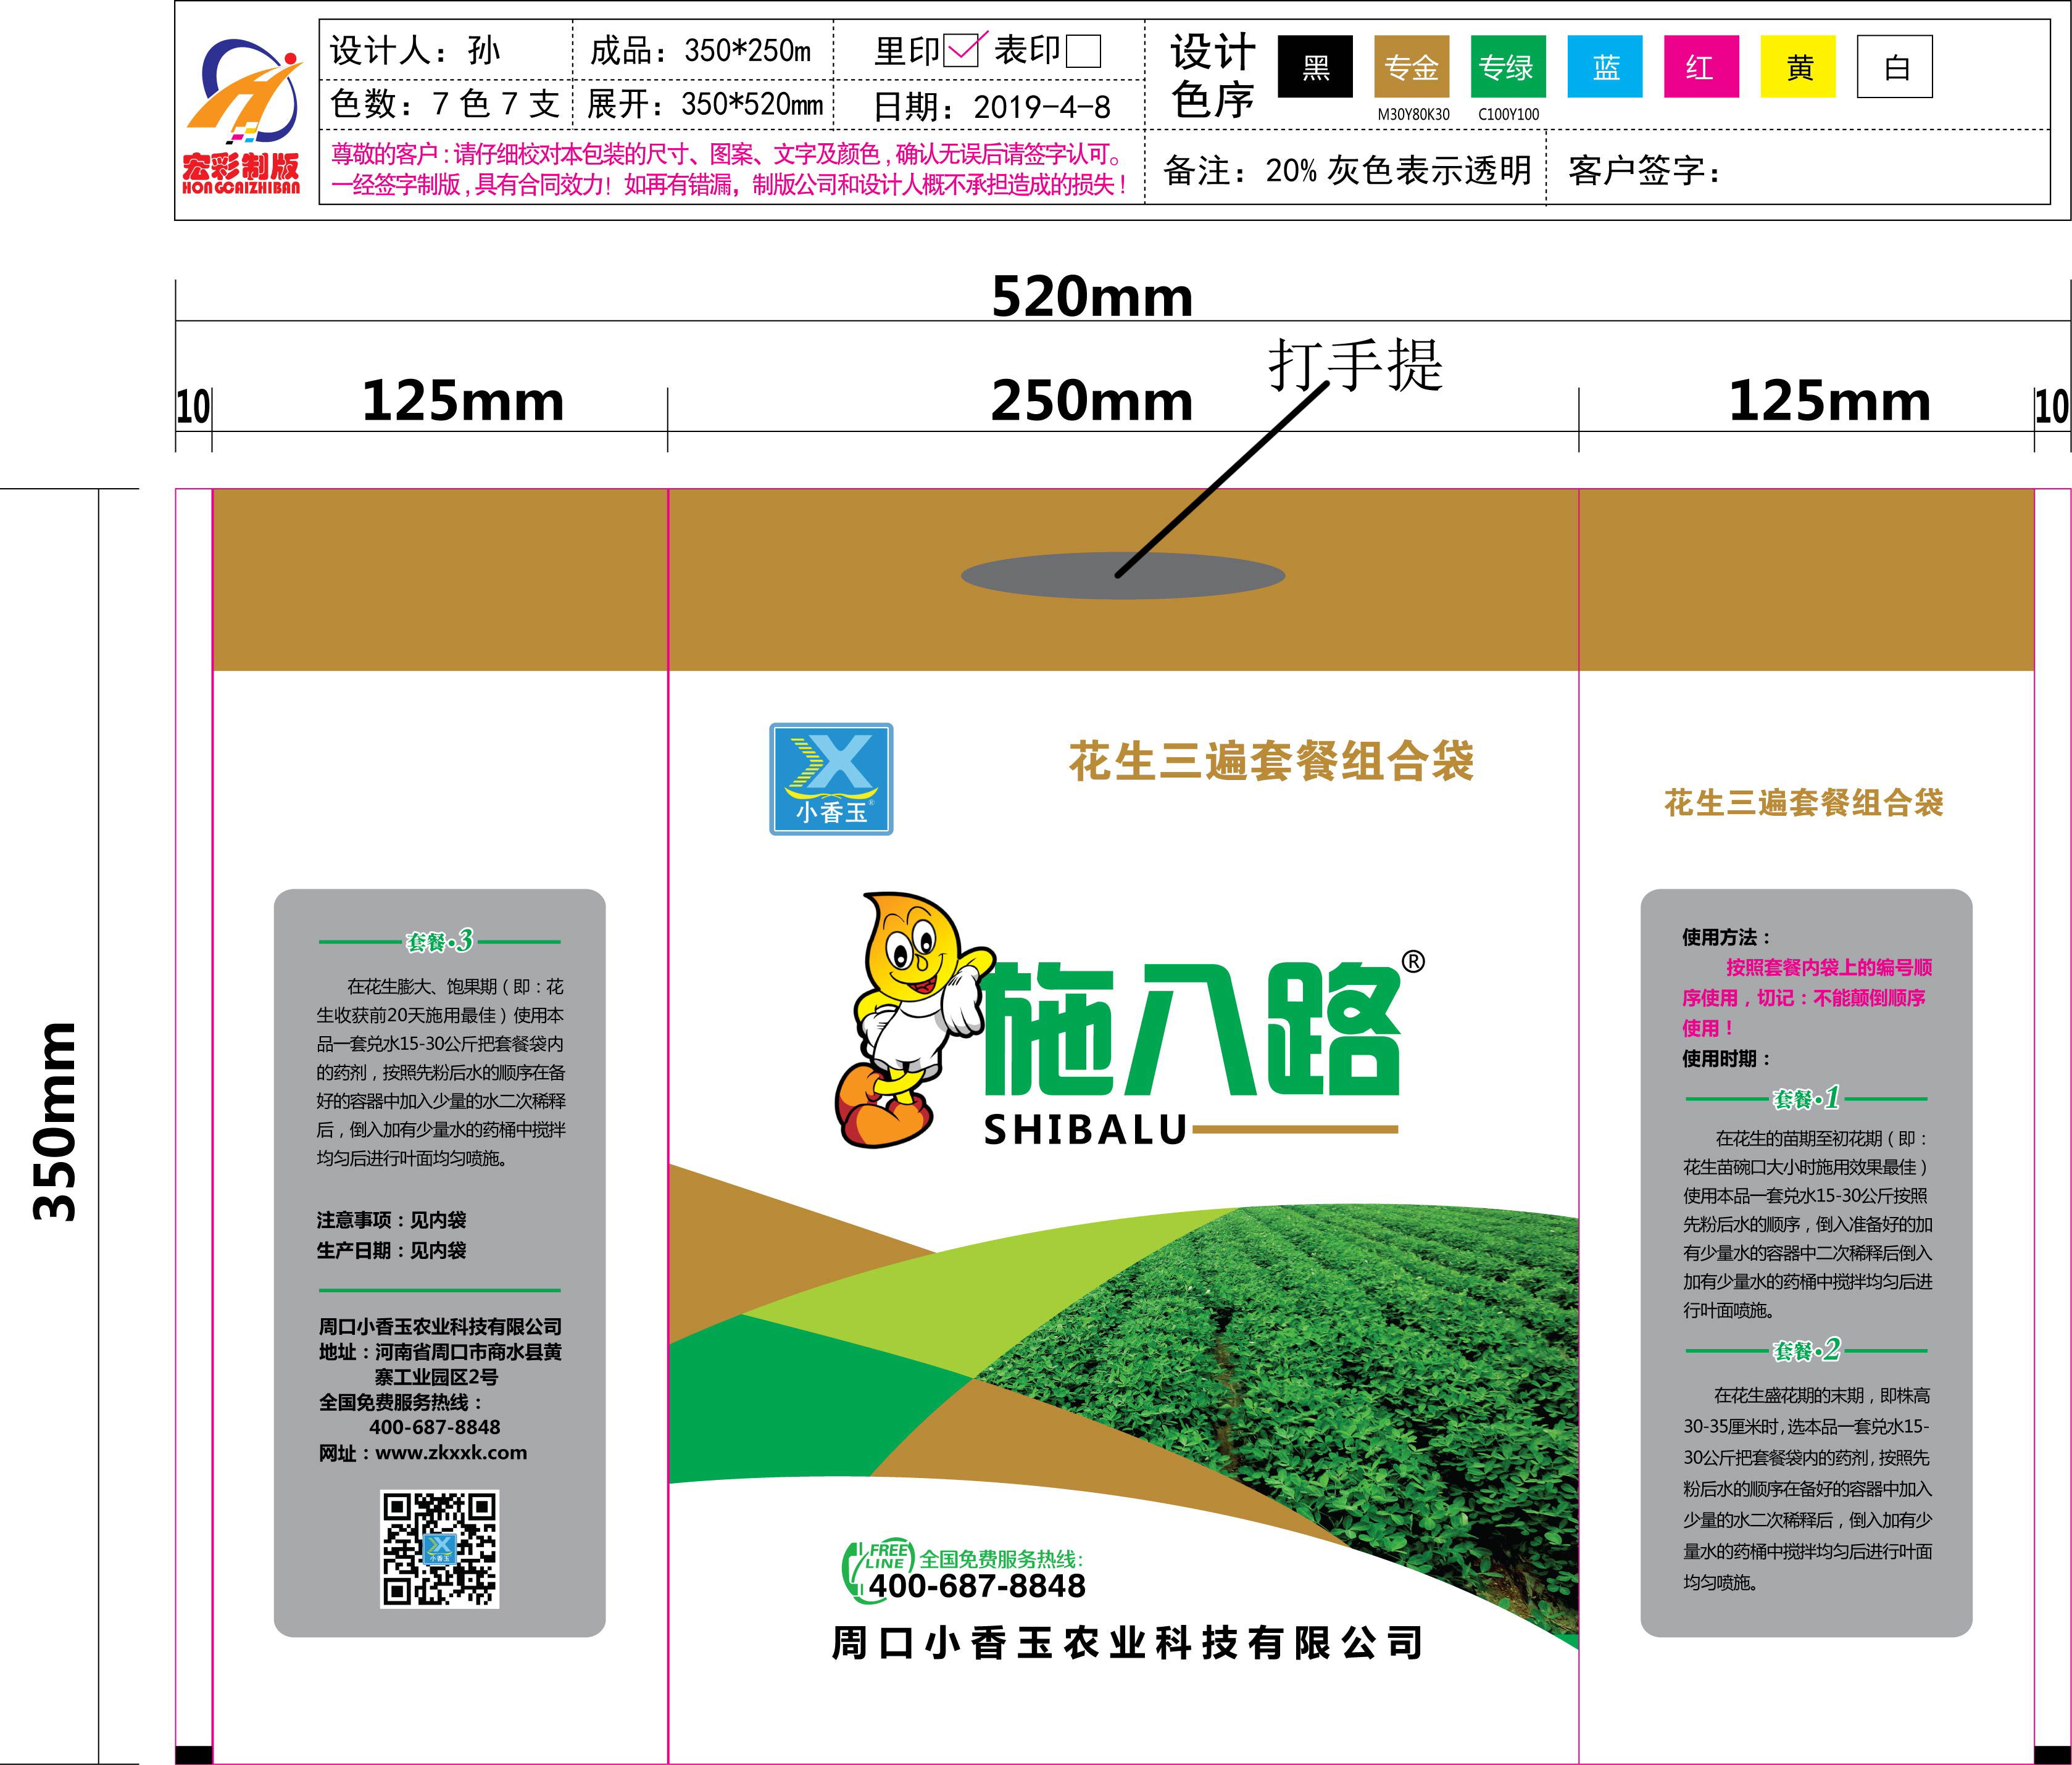Click the 400-687-8848 hotline on front panel
This screenshot has width=2072, height=1765.
(977, 1586)
